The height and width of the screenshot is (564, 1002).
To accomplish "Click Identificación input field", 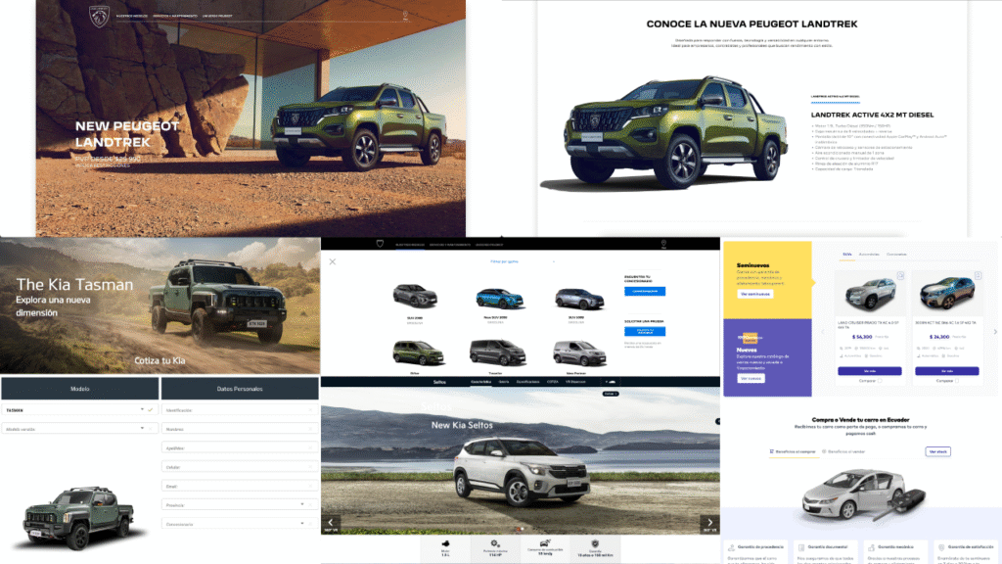I will coord(240,410).
